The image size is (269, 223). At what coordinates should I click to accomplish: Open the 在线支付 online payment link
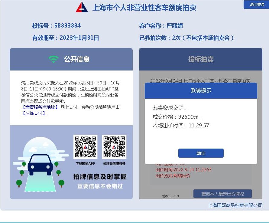click(34, 113)
